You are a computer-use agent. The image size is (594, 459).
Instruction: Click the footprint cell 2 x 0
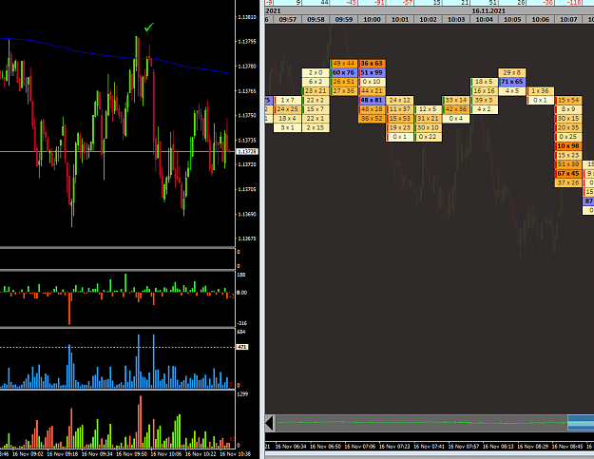tap(316, 72)
